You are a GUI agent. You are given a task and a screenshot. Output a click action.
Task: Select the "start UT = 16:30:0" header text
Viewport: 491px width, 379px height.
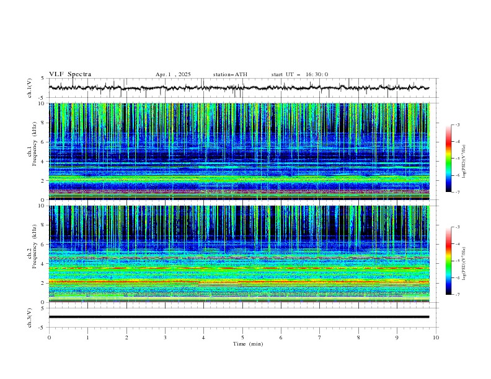click(299, 74)
